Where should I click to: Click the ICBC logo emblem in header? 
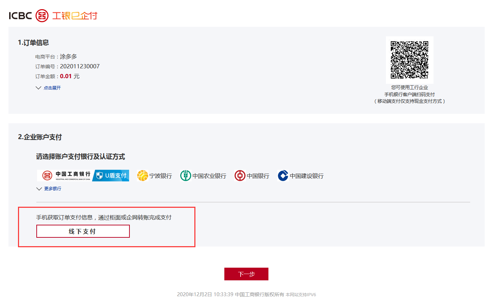(42, 16)
